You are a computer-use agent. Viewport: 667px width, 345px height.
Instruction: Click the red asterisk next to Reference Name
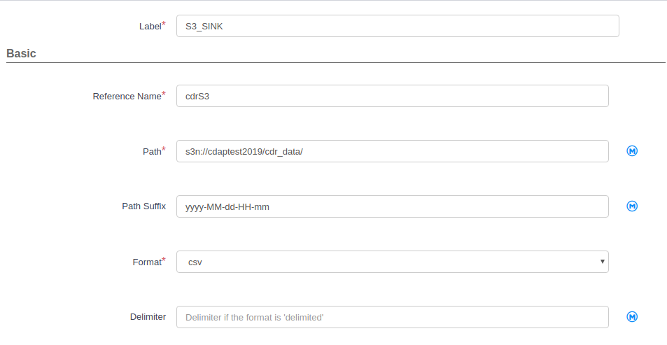coord(164,94)
